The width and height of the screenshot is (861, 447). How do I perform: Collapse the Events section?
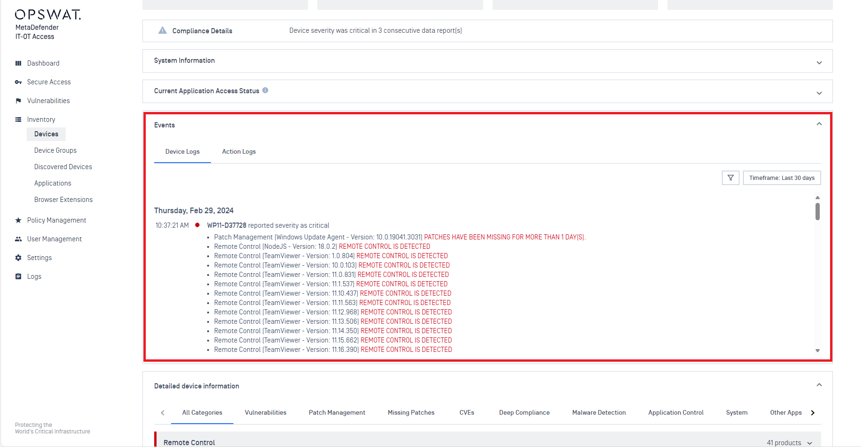click(819, 124)
